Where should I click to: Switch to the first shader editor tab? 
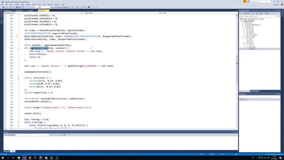tap(7, 11)
